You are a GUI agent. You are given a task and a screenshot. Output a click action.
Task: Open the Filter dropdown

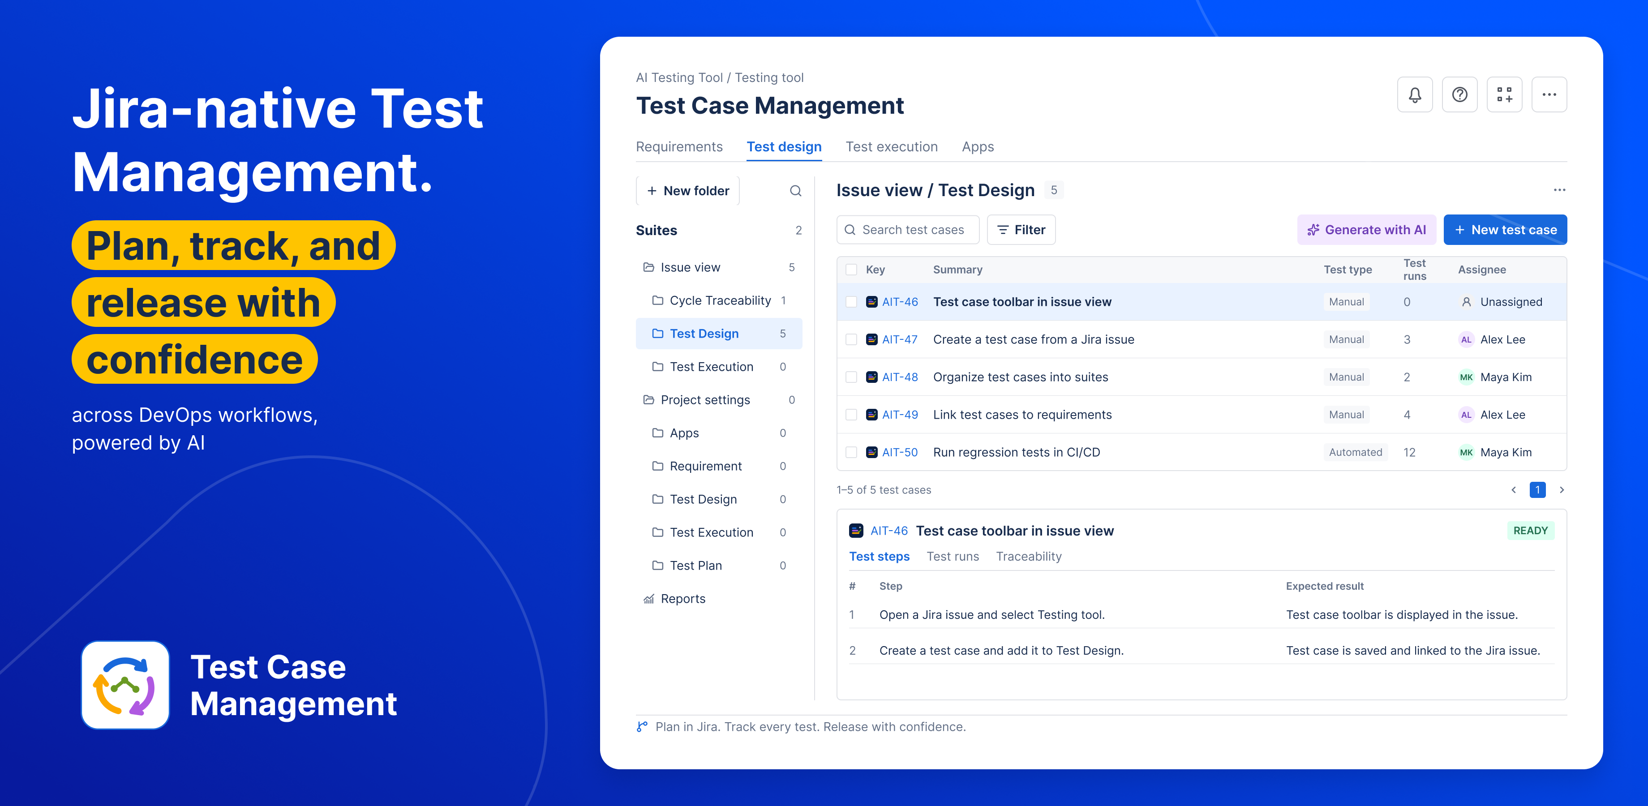1021,230
